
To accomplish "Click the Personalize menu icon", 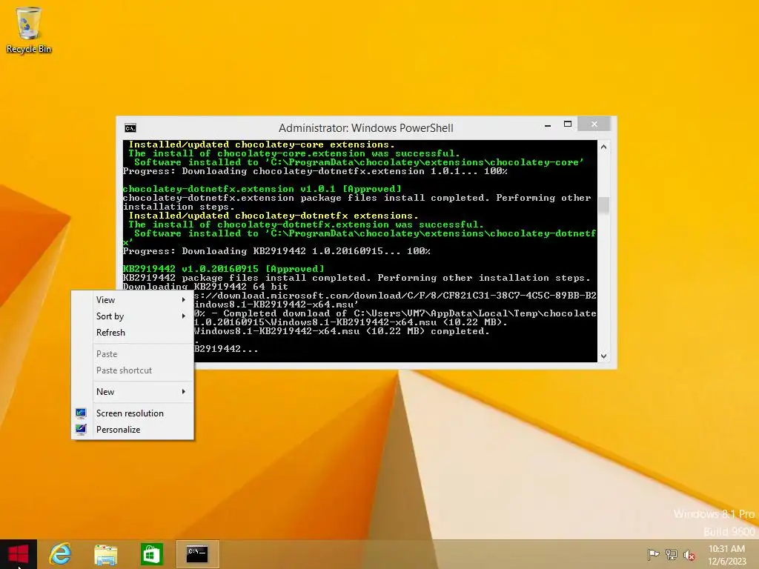I will tap(81, 430).
